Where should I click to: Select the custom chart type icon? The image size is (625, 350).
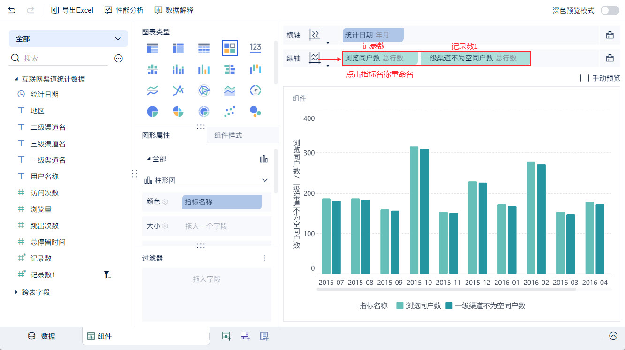(x=230, y=48)
